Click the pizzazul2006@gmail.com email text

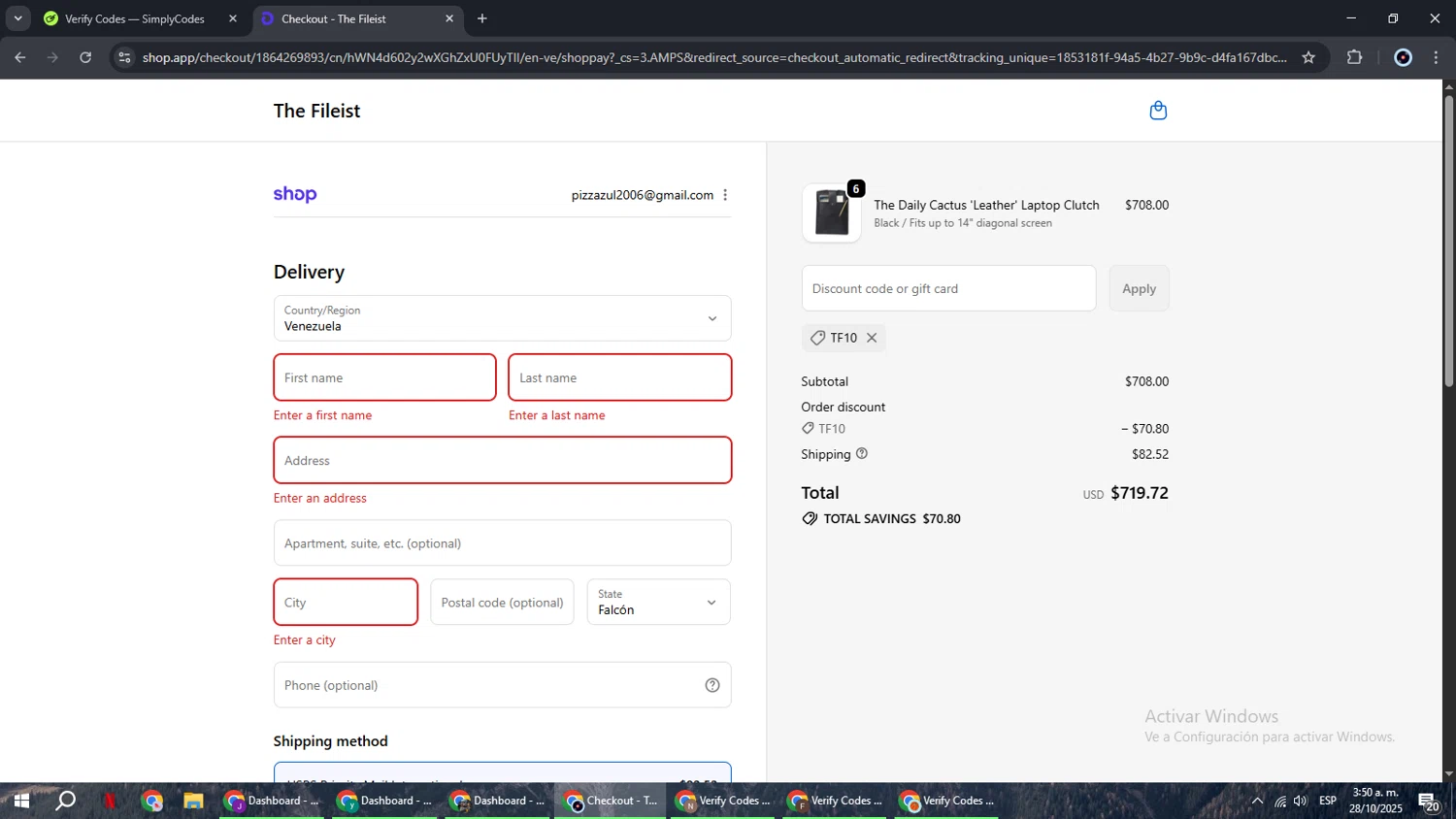tap(643, 195)
